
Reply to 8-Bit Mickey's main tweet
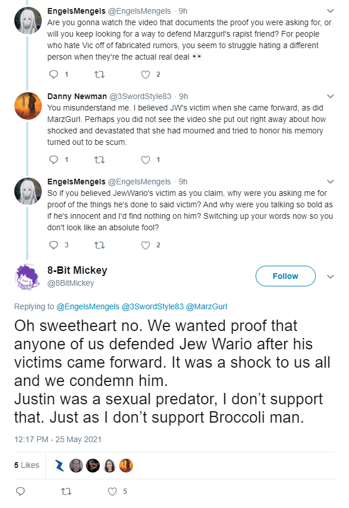tap(21, 491)
